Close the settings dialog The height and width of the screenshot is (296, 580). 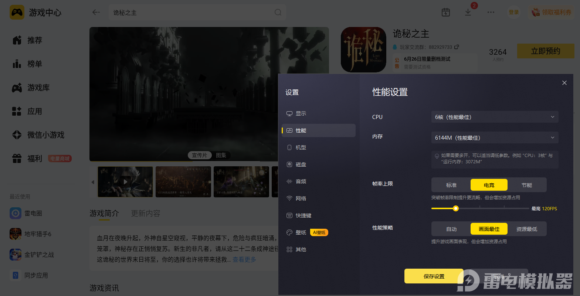[x=564, y=83]
